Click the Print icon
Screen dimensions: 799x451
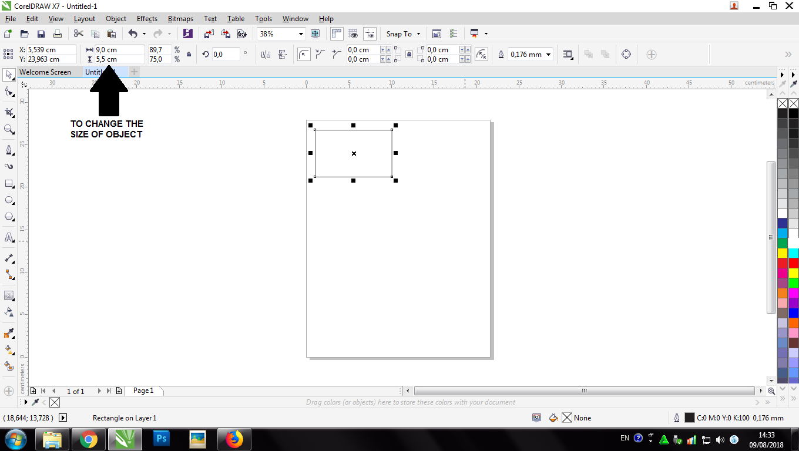pyautogui.click(x=58, y=34)
